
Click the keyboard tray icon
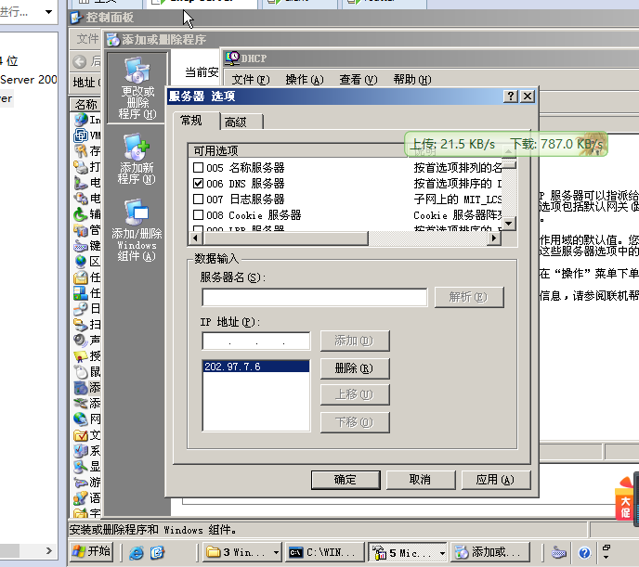pyautogui.click(x=559, y=552)
